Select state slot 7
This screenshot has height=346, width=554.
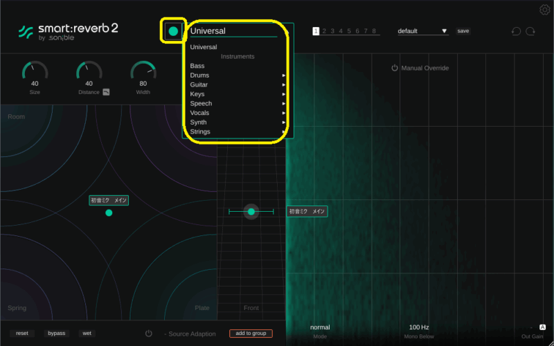click(366, 31)
